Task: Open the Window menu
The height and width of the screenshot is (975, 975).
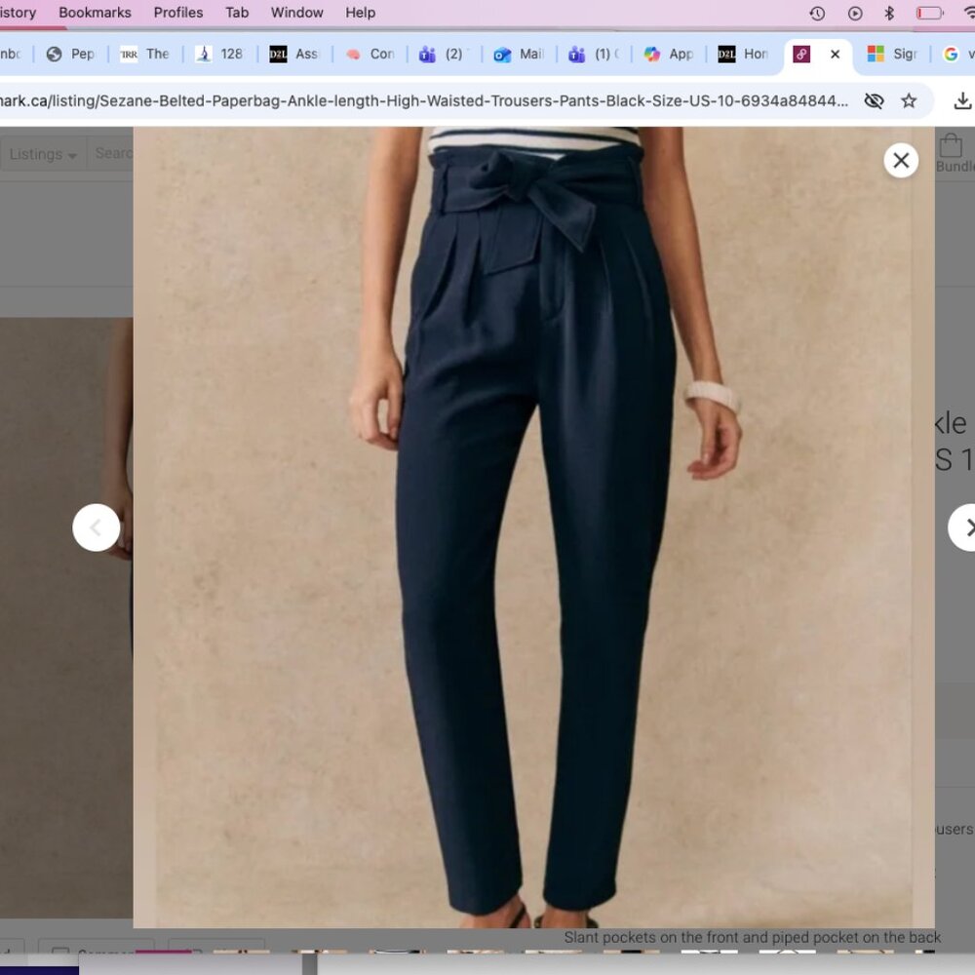Action: click(x=296, y=13)
